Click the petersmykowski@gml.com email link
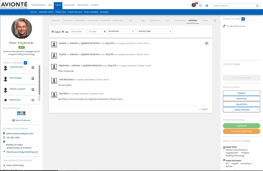 tap(20, 133)
